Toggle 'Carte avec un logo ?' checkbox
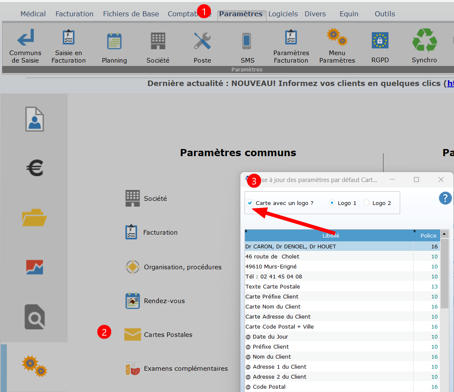454x392 pixels. tap(250, 203)
